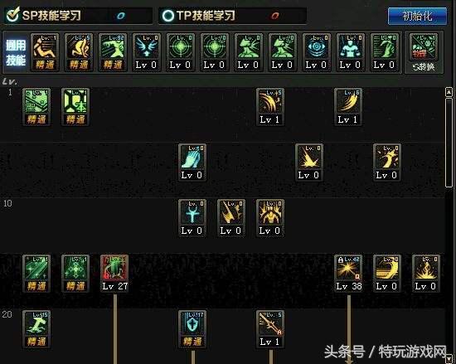The width and height of the screenshot is (456, 364).
Task: Select the locked Lv 38 starburst skill
Action: click(x=348, y=274)
